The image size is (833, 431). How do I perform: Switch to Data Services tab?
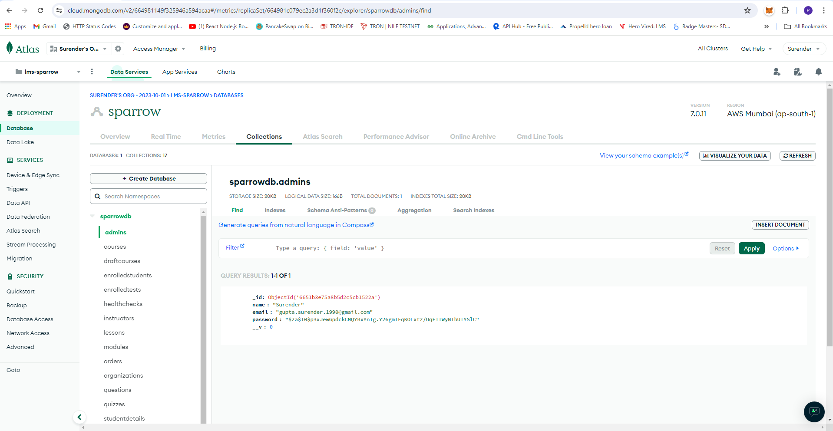(x=129, y=72)
